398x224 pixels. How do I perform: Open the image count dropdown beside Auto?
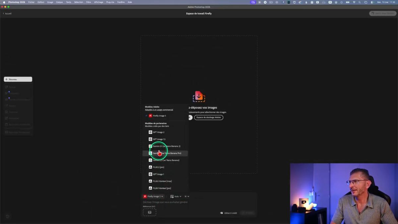(x=187, y=196)
